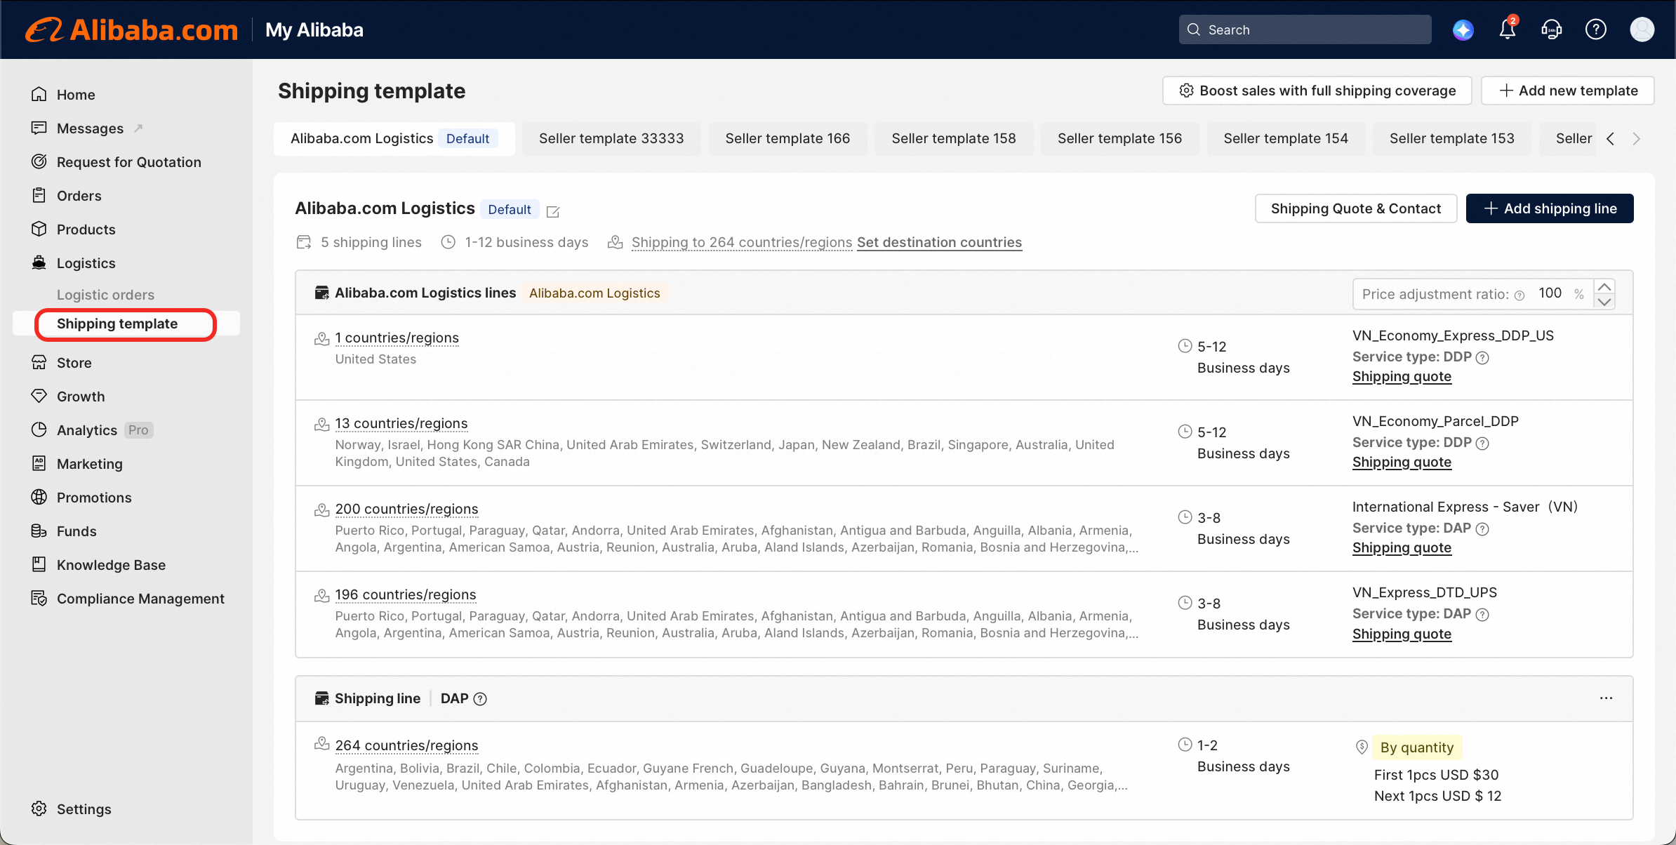Open notifications bell icon
The width and height of the screenshot is (1676, 845).
click(x=1508, y=29)
